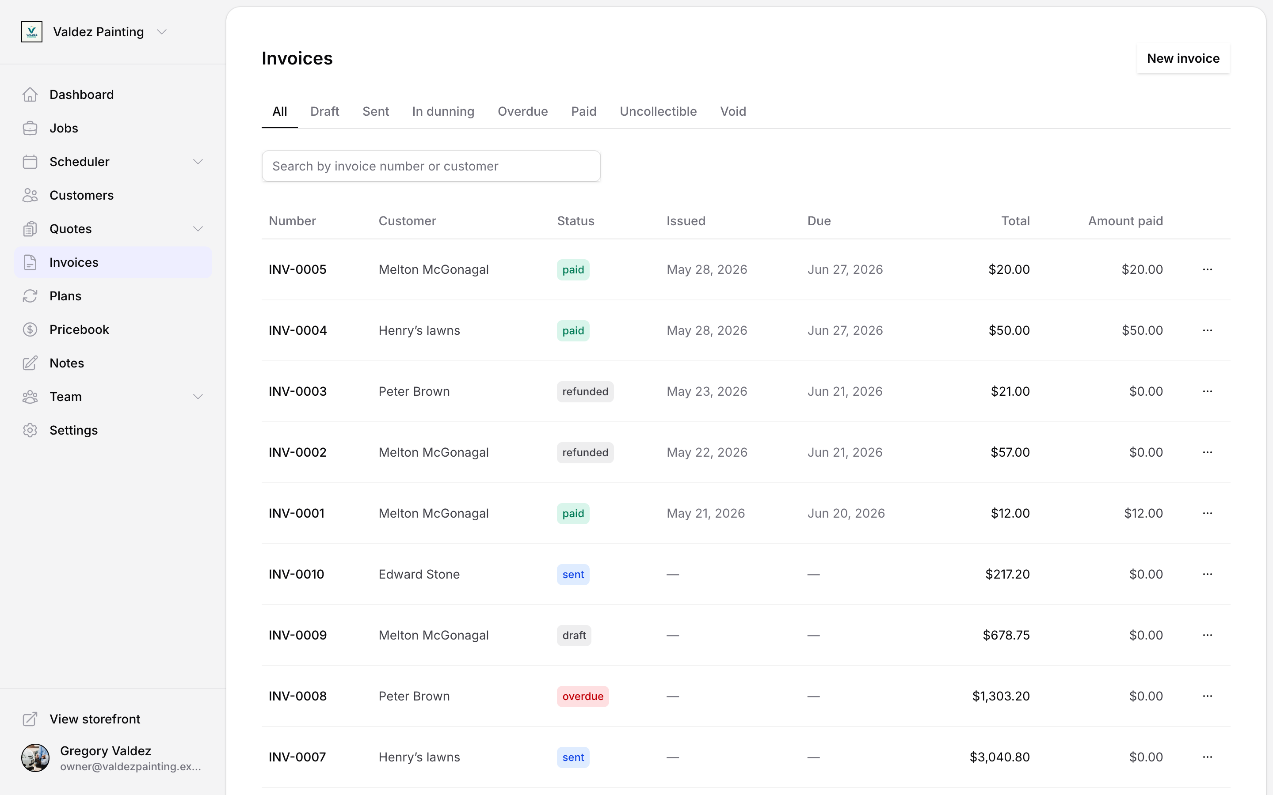
Task: Click the Amount paid column header
Action: [1125, 221]
